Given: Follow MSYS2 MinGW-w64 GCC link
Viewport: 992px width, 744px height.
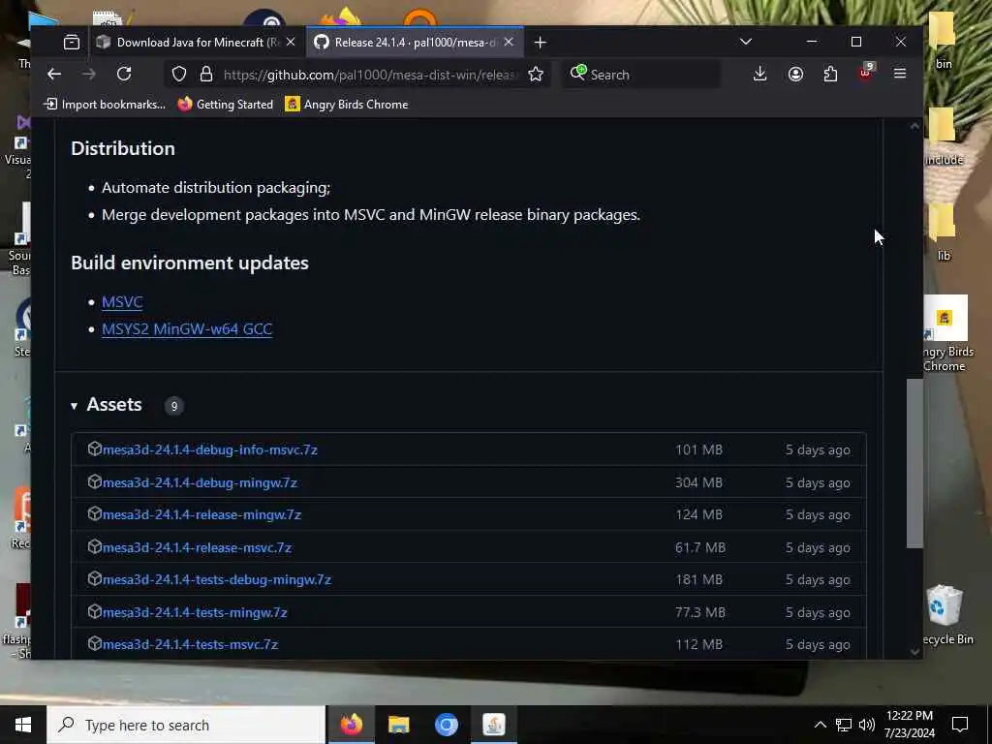Looking at the screenshot, I should [x=187, y=329].
